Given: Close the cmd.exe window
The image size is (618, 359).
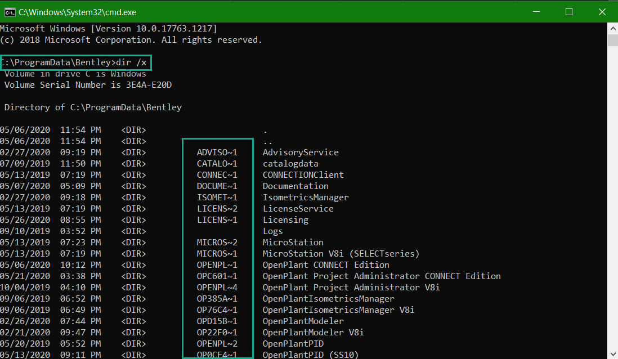Looking at the screenshot, I should pos(602,12).
